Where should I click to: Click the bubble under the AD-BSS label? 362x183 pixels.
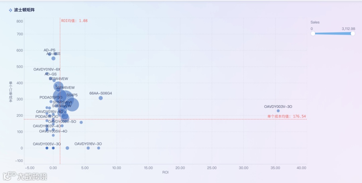(53, 58)
